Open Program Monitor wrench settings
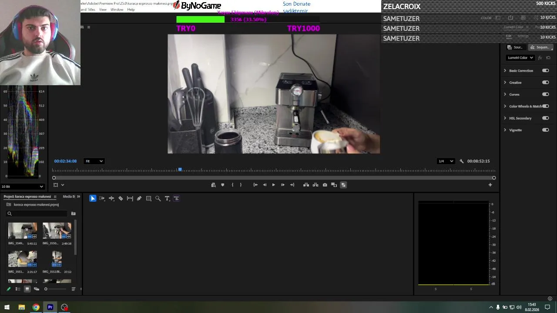Screen dimensions: 557x313 tap(462, 161)
